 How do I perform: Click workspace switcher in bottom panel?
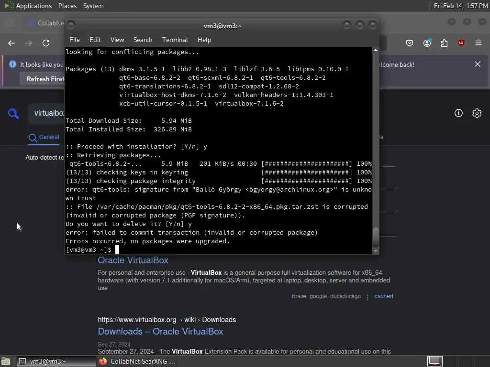coord(434,361)
